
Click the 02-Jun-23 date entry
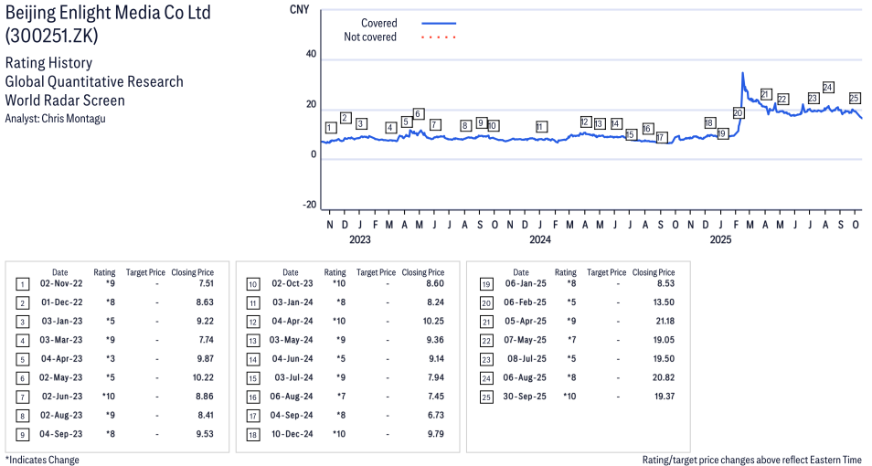(x=61, y=397)
